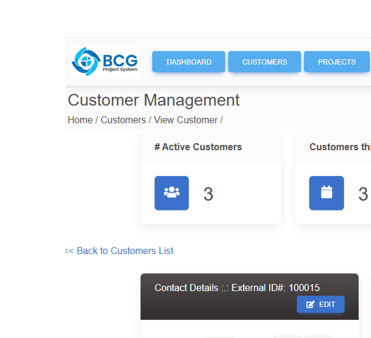Click 'Contact Details External ID# 100015' header
The image size is (371, 338).
(x=237, y=288)
